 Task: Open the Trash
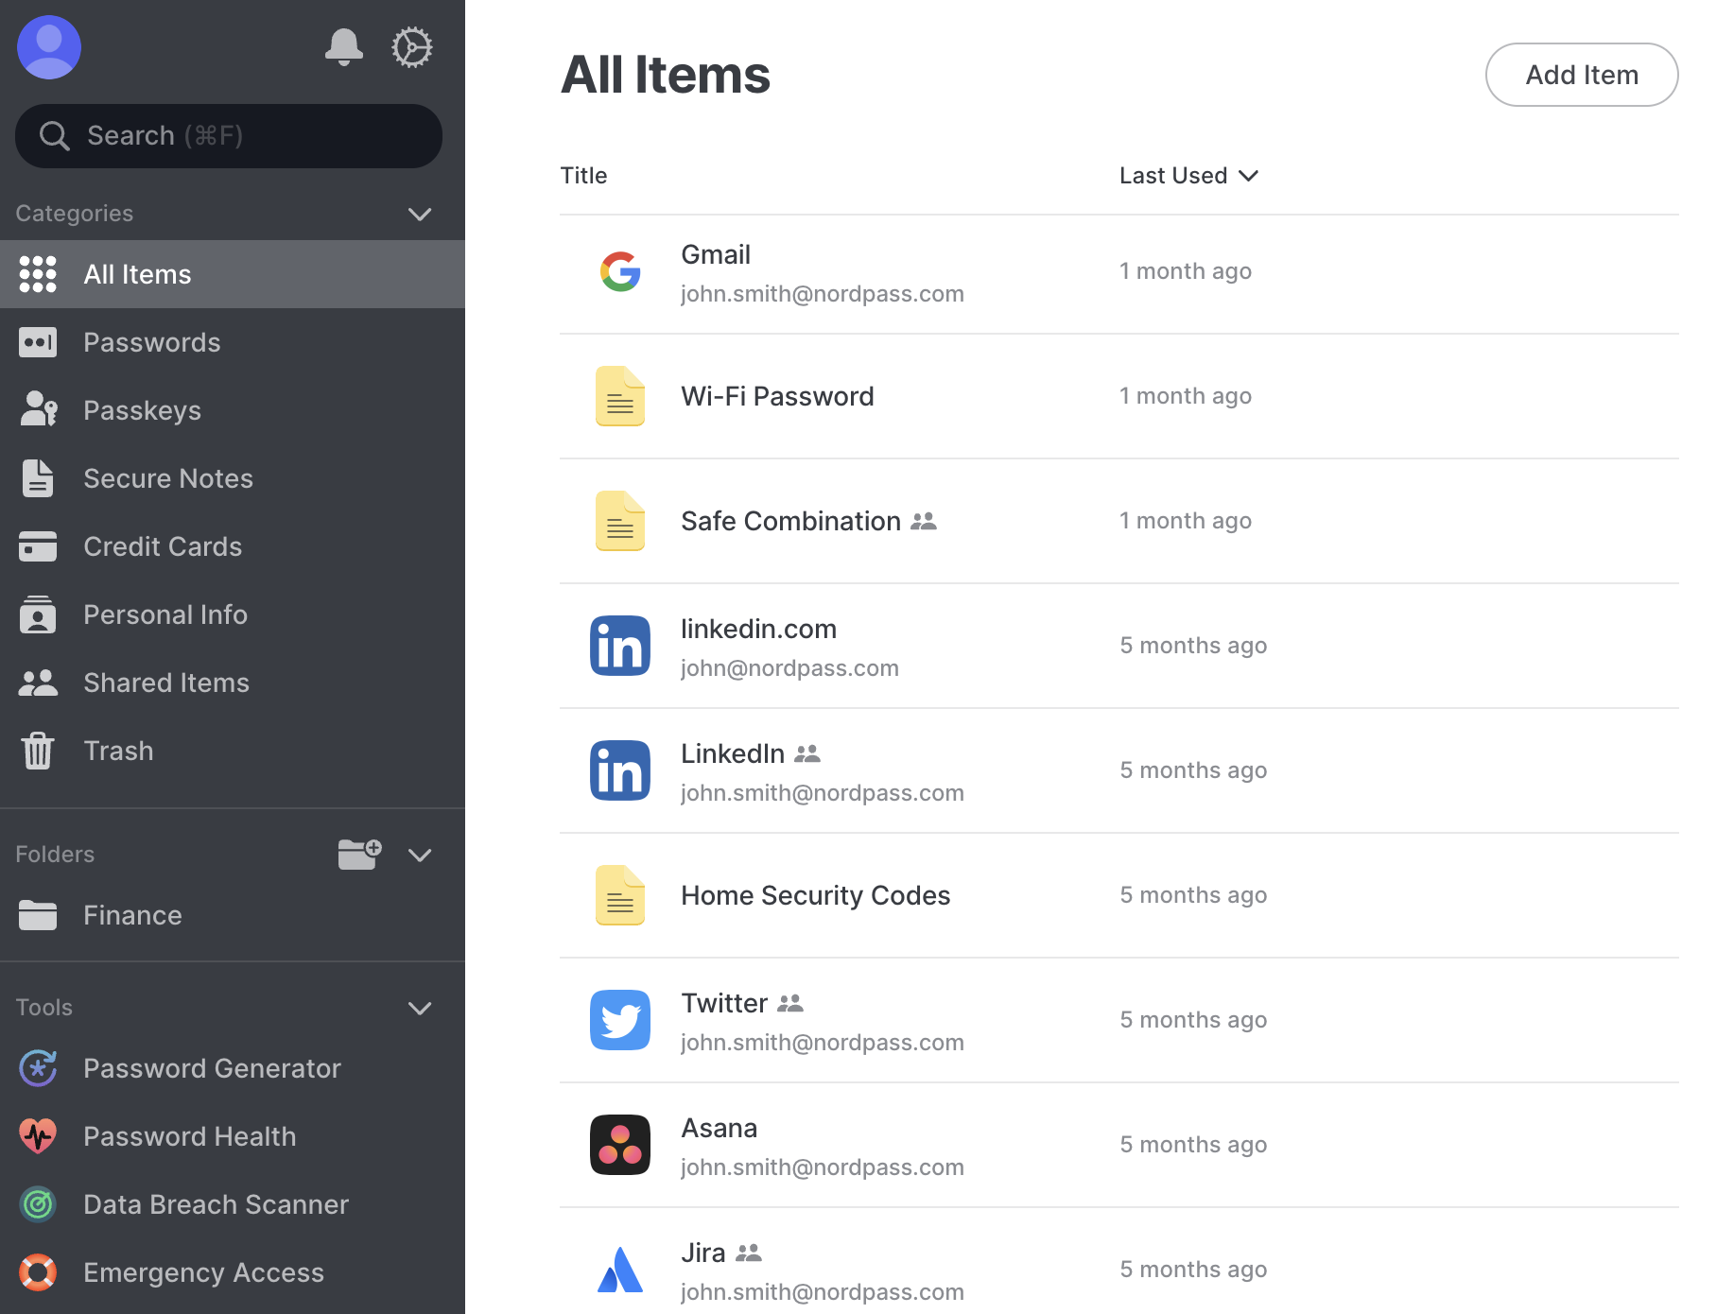click(117, 751)
